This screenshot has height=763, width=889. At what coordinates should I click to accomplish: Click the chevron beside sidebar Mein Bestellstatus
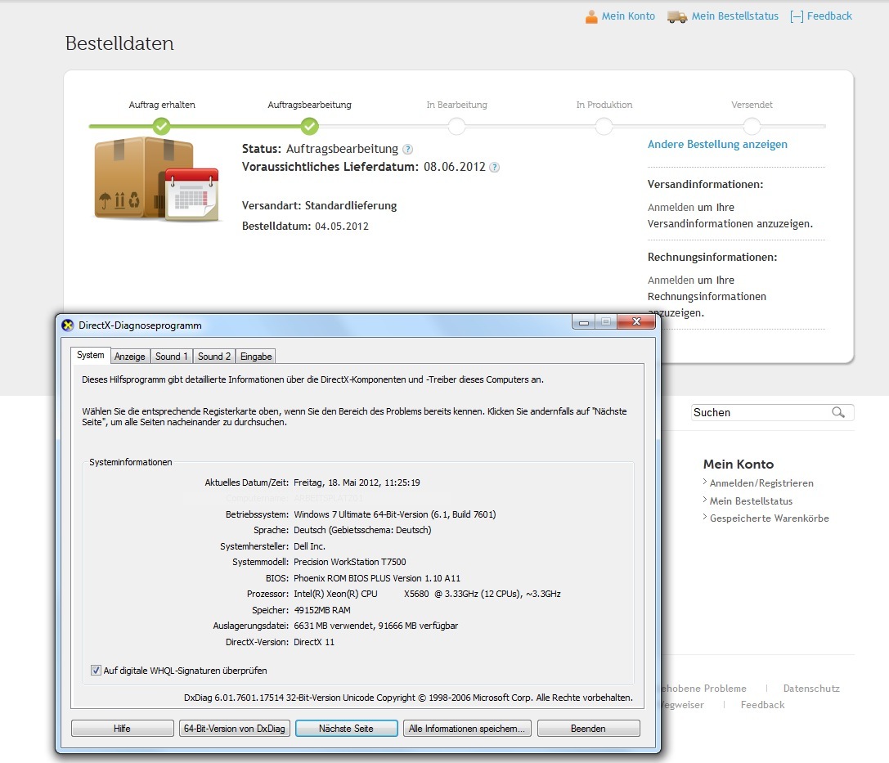pos(705,500)
